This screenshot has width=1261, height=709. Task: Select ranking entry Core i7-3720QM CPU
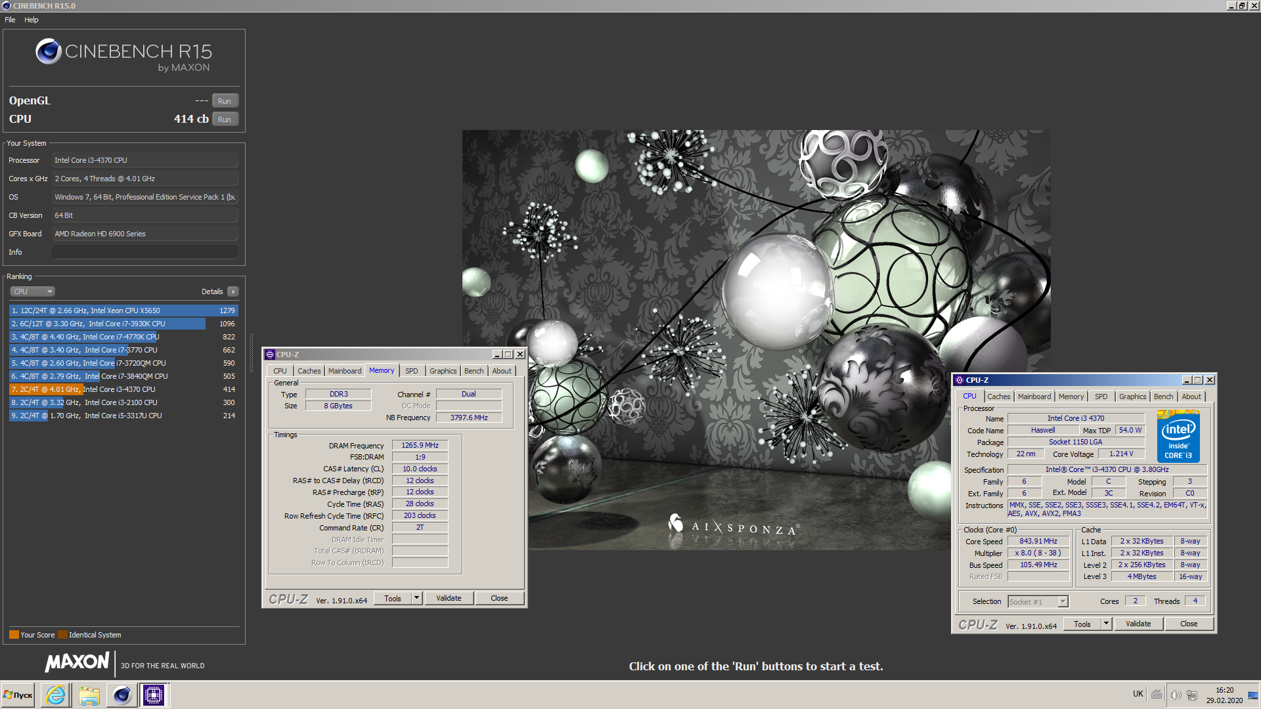[x=123, y=363]
